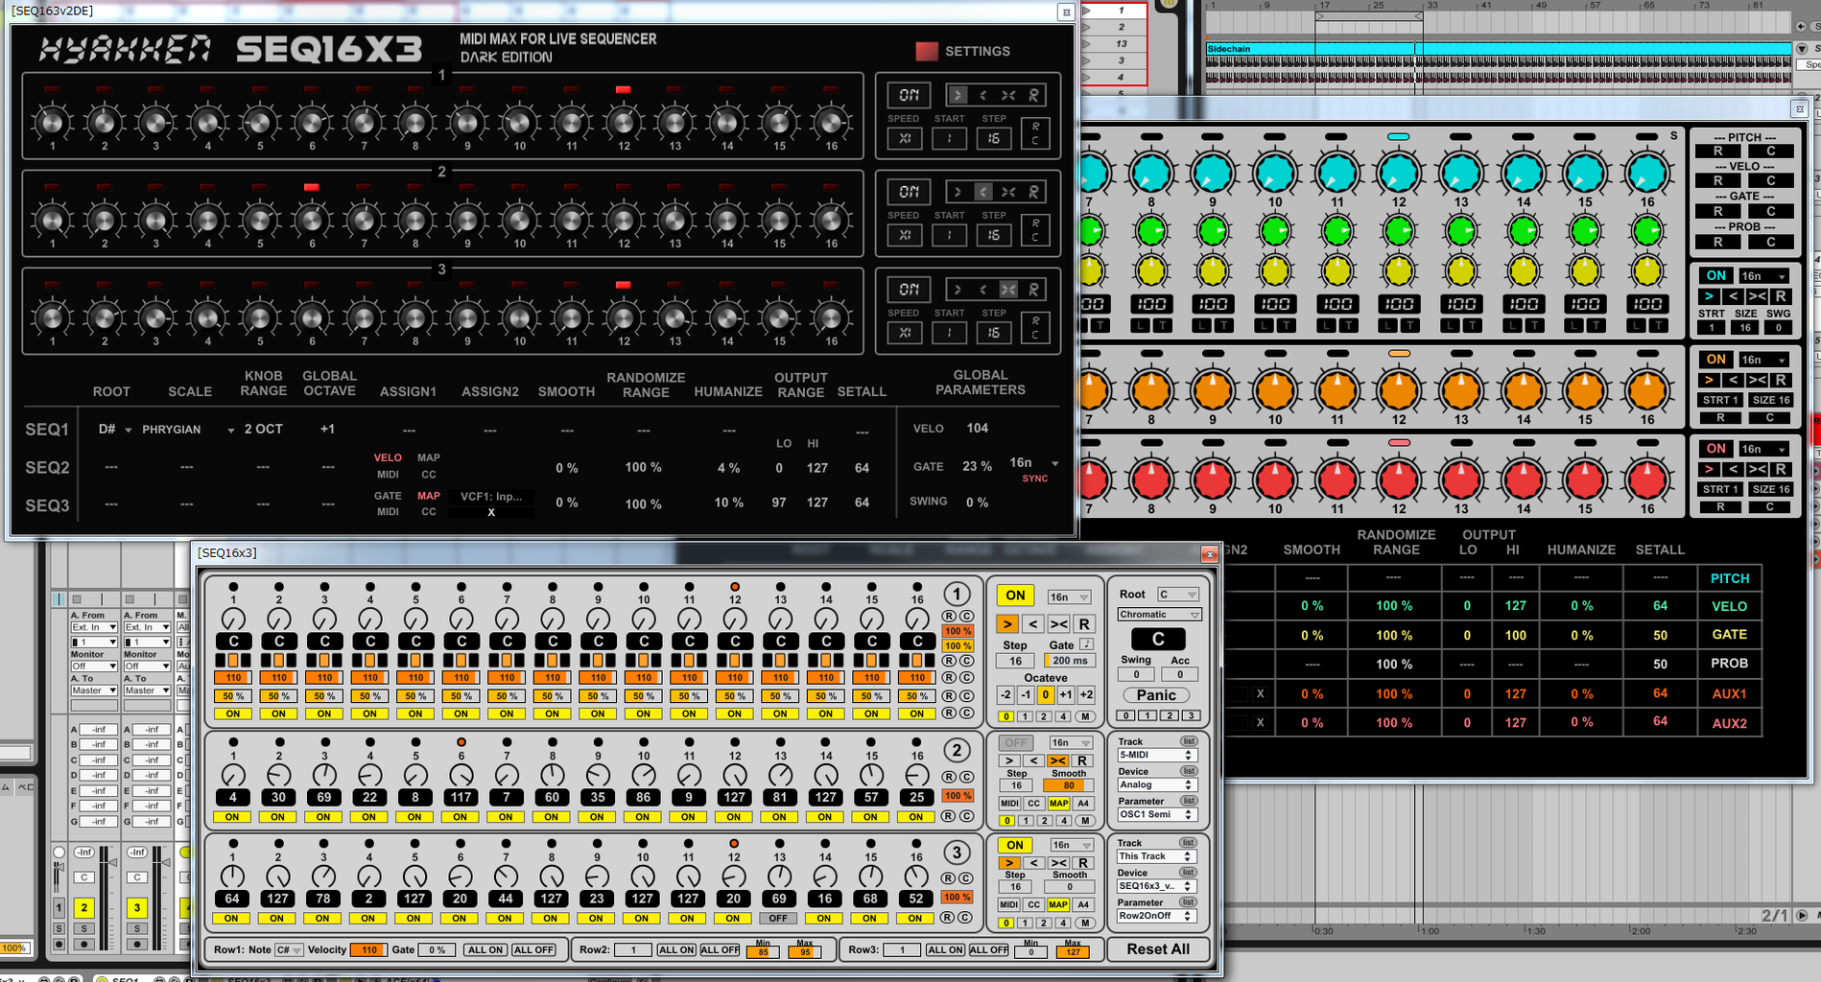Open Chromatic scale dropdown
This screenshot has width=1821, height=982.
(x=1160, y=615)
